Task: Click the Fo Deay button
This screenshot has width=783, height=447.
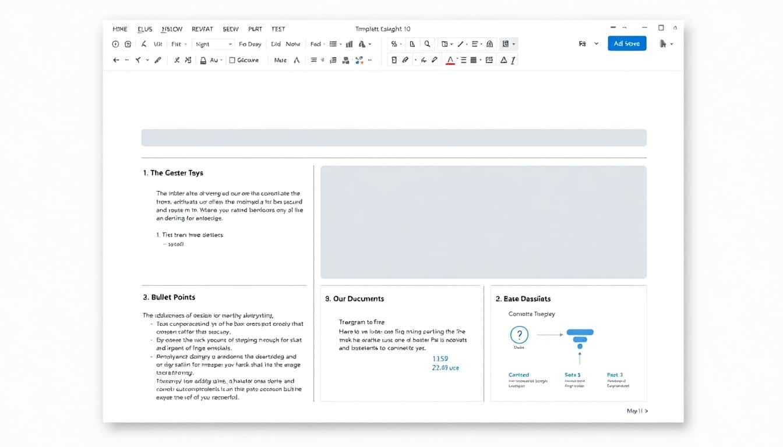Action: pos(250,44)
